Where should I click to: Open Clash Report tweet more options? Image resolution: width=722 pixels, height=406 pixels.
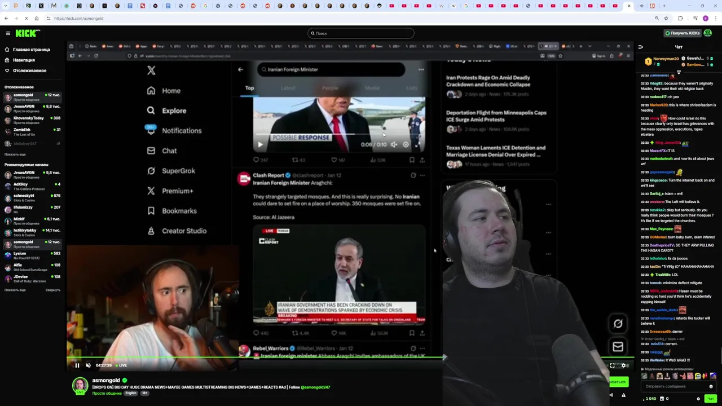422,175
